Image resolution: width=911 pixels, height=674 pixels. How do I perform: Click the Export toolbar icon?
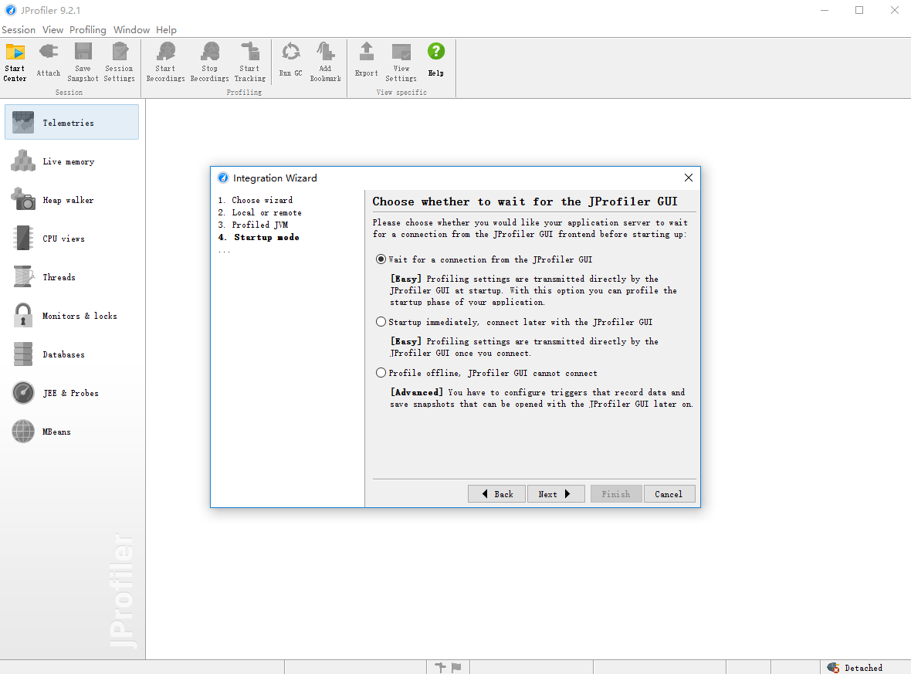[x=367, y=52]
